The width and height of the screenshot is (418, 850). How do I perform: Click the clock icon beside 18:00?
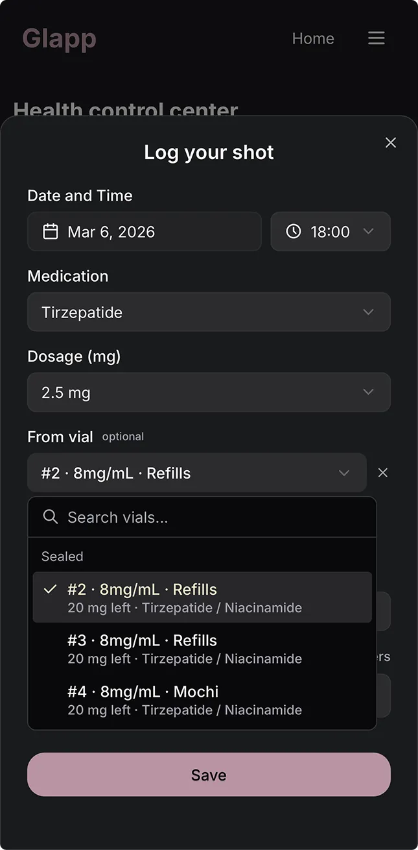pos(293,231)
